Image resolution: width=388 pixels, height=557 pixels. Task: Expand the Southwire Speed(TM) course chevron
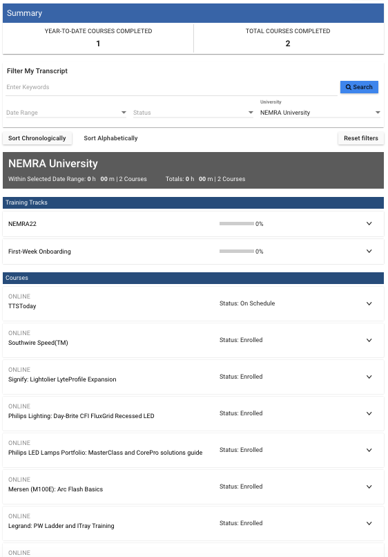tap(369, 340)
